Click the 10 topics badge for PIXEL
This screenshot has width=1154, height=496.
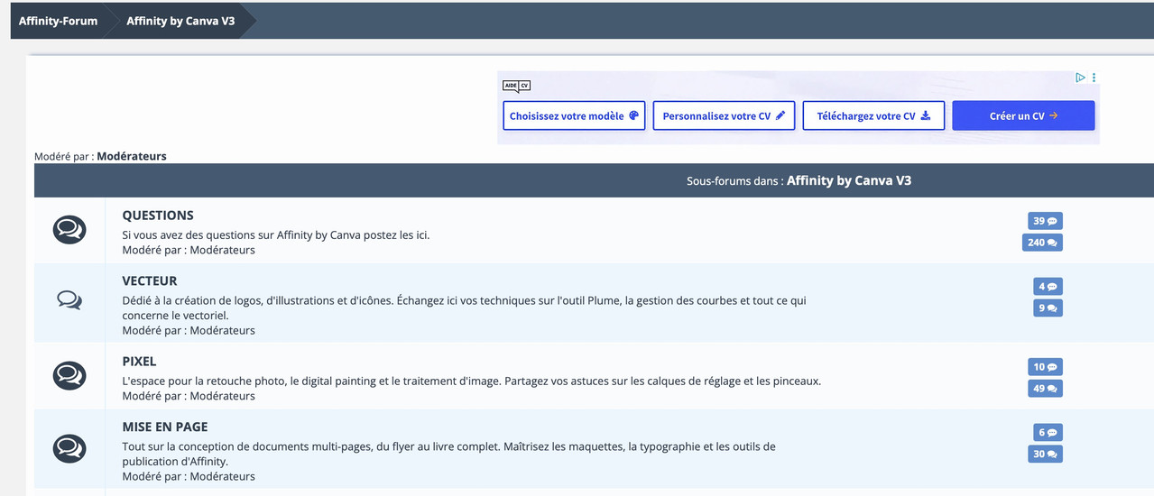[x=1045, y=367]
